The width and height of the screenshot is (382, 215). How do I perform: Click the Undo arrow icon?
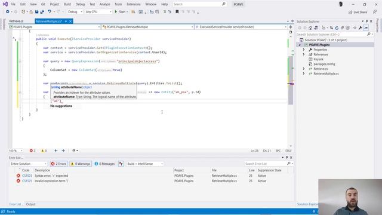(50, 12)
